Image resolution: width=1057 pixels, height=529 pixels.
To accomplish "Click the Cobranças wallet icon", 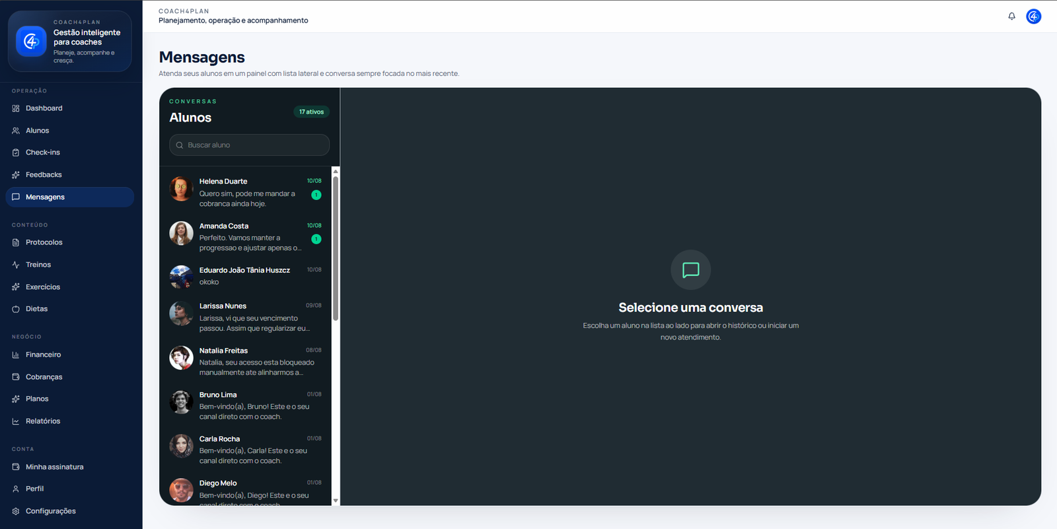I will pyautogui.click(x=16, y=377).
